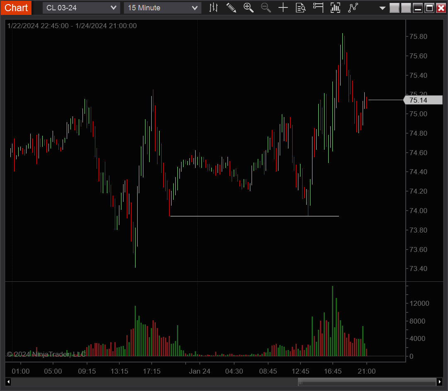Click the 12000 volume axis label

click(x=419, y=303)
